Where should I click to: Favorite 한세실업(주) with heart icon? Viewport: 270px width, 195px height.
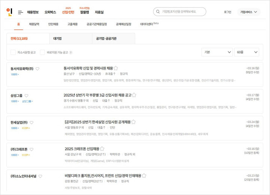[x=31, y=123]
